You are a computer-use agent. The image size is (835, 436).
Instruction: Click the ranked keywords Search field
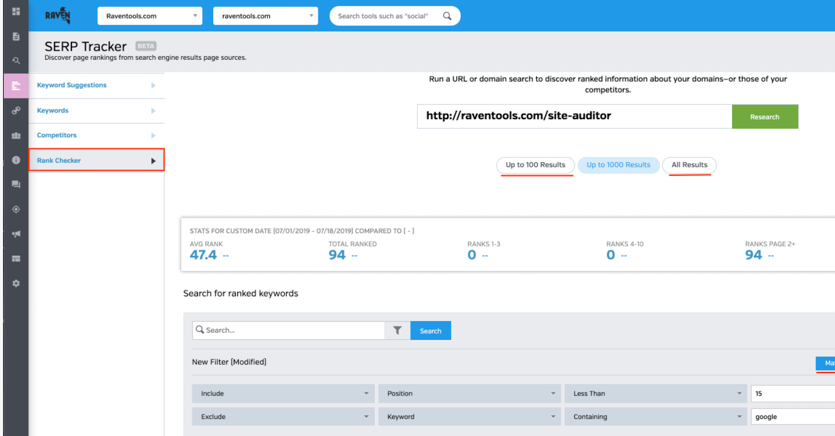tap(289, 330)
